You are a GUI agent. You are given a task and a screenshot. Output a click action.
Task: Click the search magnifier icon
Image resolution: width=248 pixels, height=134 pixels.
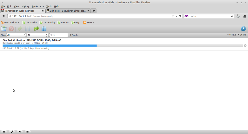232,16
